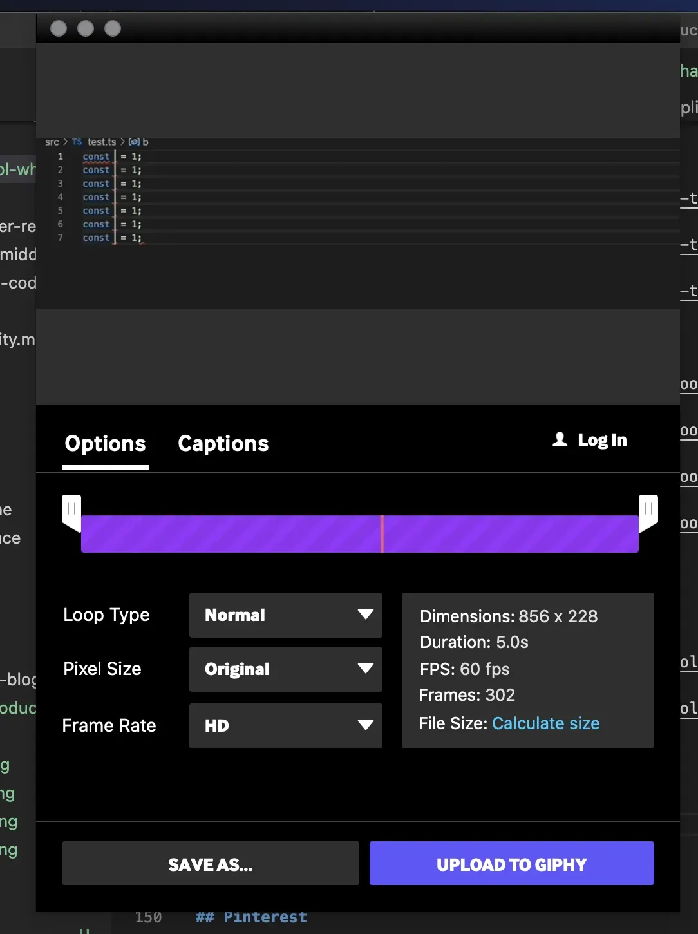
Task: Click the Log In text
Action: point(602,440)
